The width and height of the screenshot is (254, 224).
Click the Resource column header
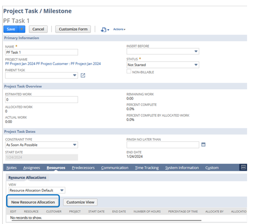click(31, 211)
